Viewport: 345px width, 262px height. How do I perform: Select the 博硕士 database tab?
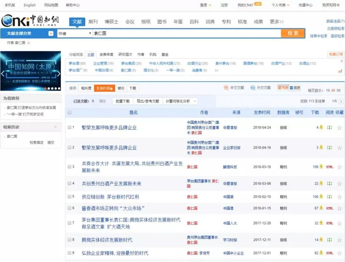click(x=111, y=22)
